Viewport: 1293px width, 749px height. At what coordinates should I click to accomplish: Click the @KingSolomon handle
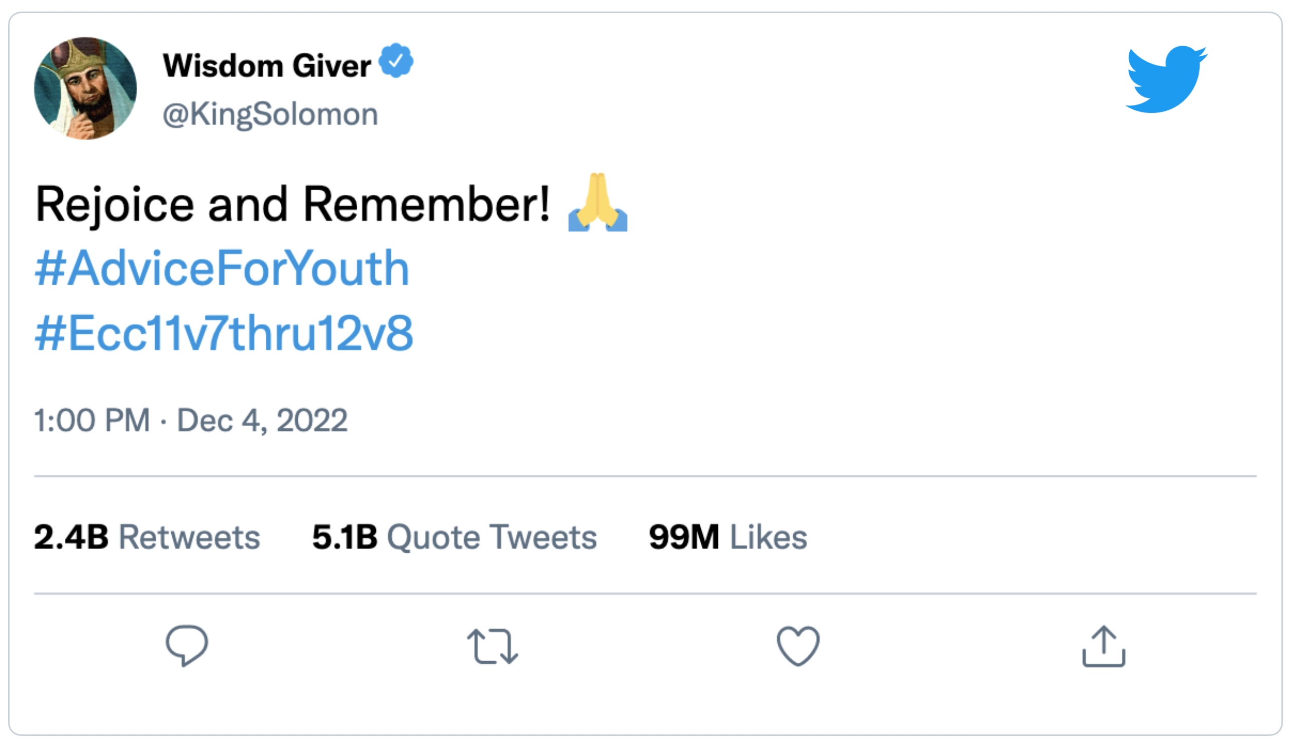click(x=270, y=114)
